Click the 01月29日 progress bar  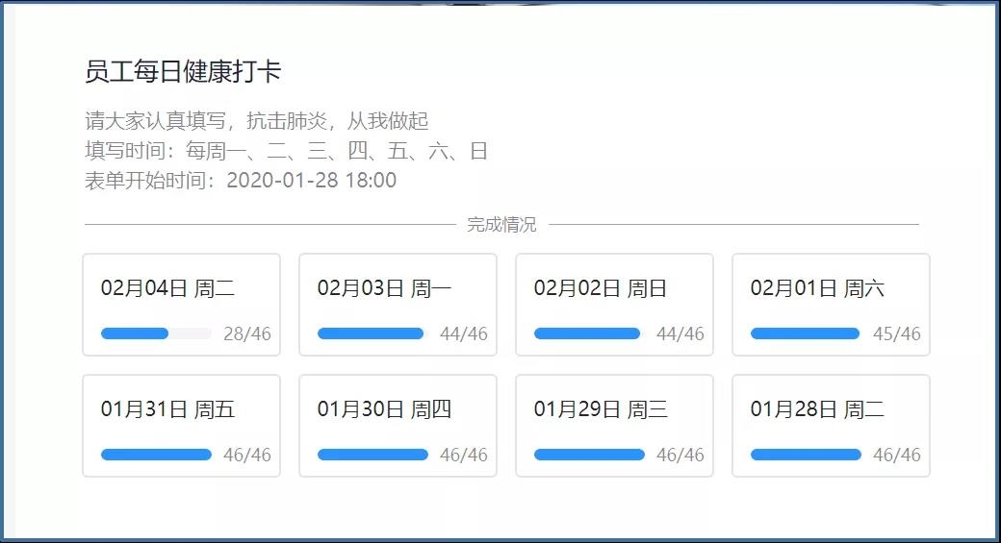point(589,456)
